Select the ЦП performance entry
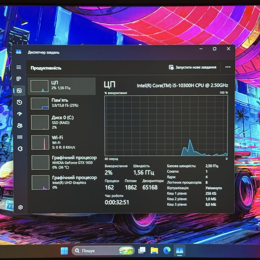This screenshot has width=260, height=260. pyautogui.click(x=62, y=86)
